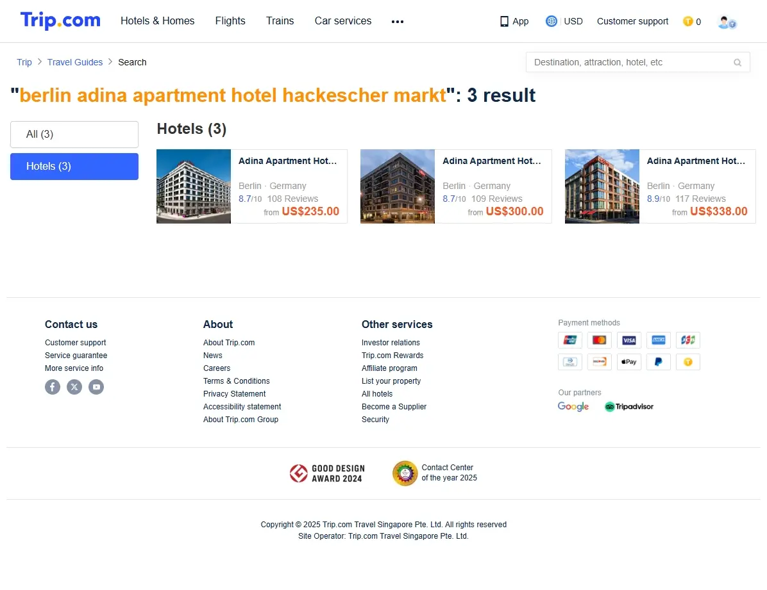The height and width of the screenshot is (590, 767).
Task: Select the All (3) filter tab
Action: point(74,135)
